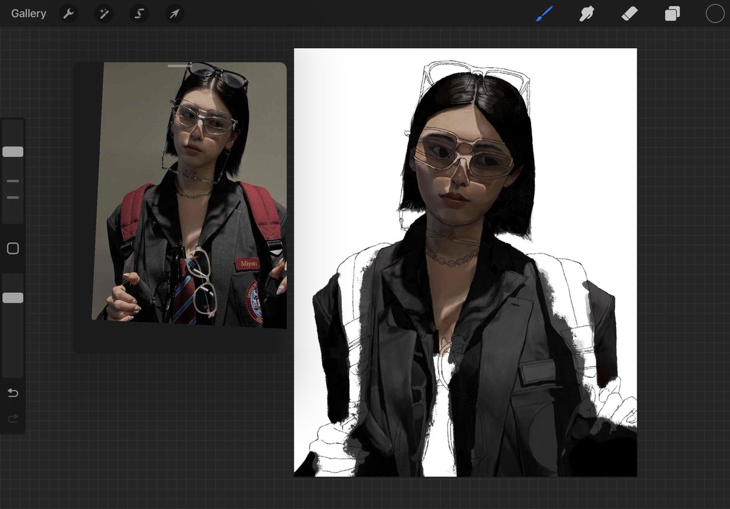The height and width of the screenshot is (509, 730).
Task: Select the reference photo window
Action: tap(180, 207)
